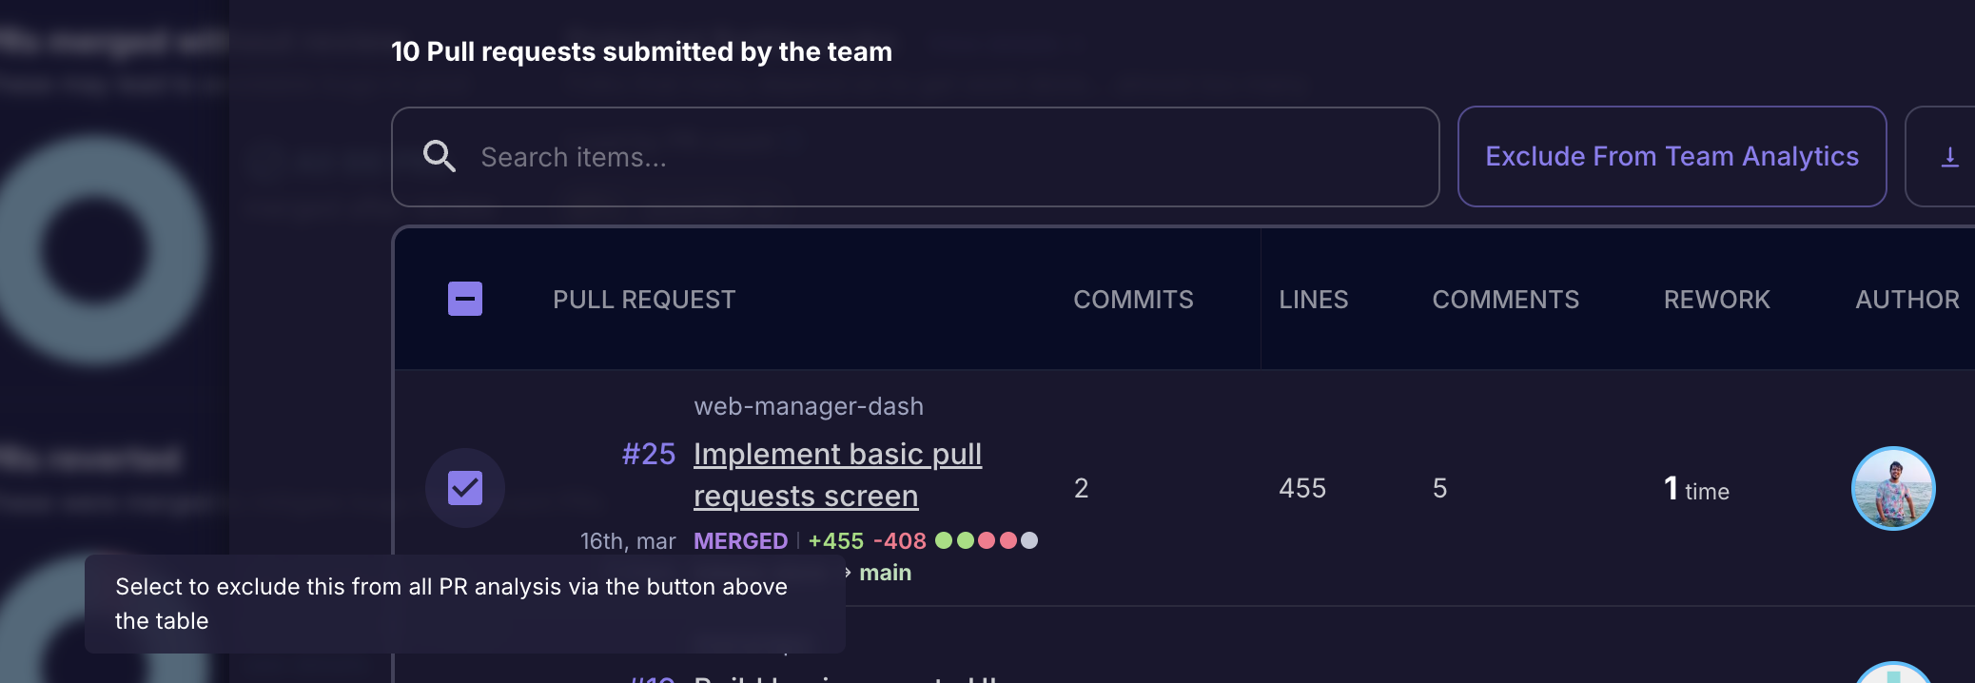Viewport: 1975px width, 683px height.
Task: Open the PR #25 author's avatar
Action: click(1892, 488)
